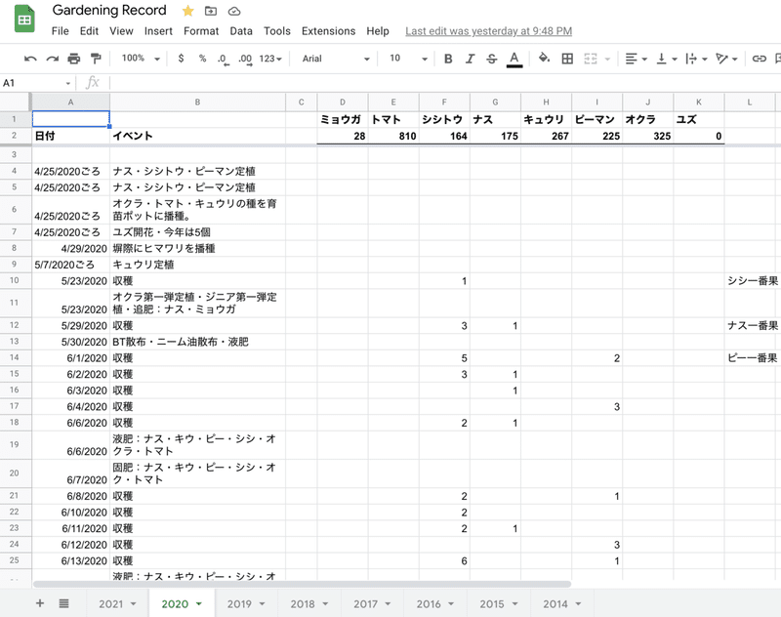Click the Redo icon
The image size is (781, 617).
click(x=53, y=59)
